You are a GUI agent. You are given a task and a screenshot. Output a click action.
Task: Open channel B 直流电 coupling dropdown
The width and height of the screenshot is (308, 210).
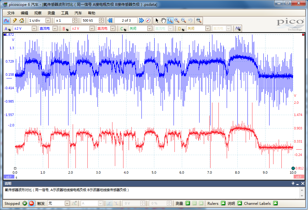pos(113,29)
